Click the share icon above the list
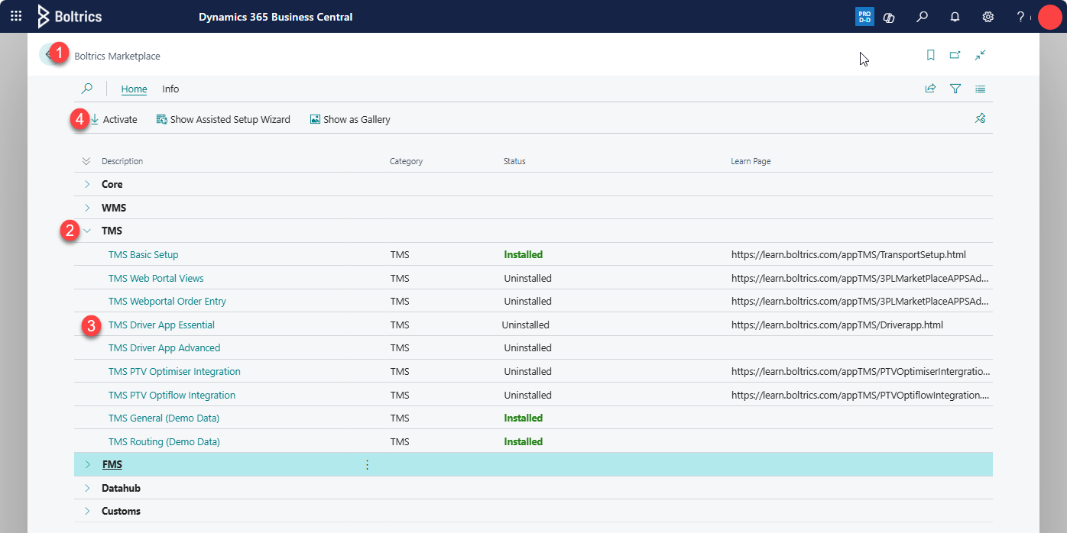Image resolution: width=1067 pixels, height=533 pixels. coord(930,89)
